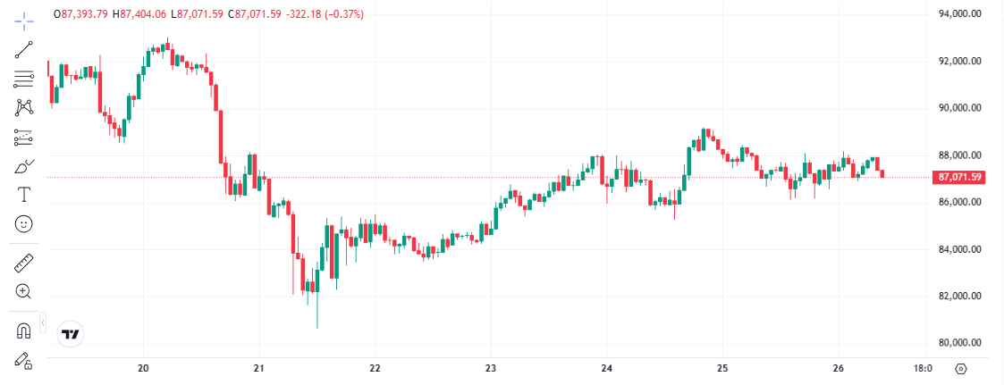1004x385 pixels.
Task: Open chart settings hexagon icon
Action: click(x=961, y=368)
